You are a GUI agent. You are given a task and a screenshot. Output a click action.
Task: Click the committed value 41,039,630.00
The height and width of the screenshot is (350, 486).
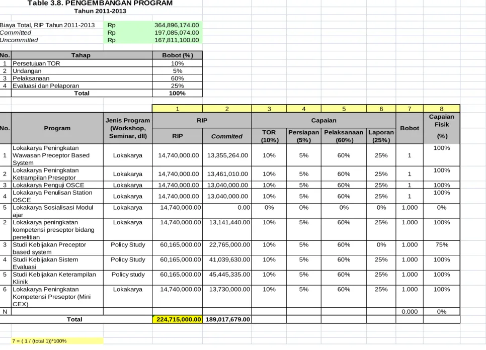227,263
